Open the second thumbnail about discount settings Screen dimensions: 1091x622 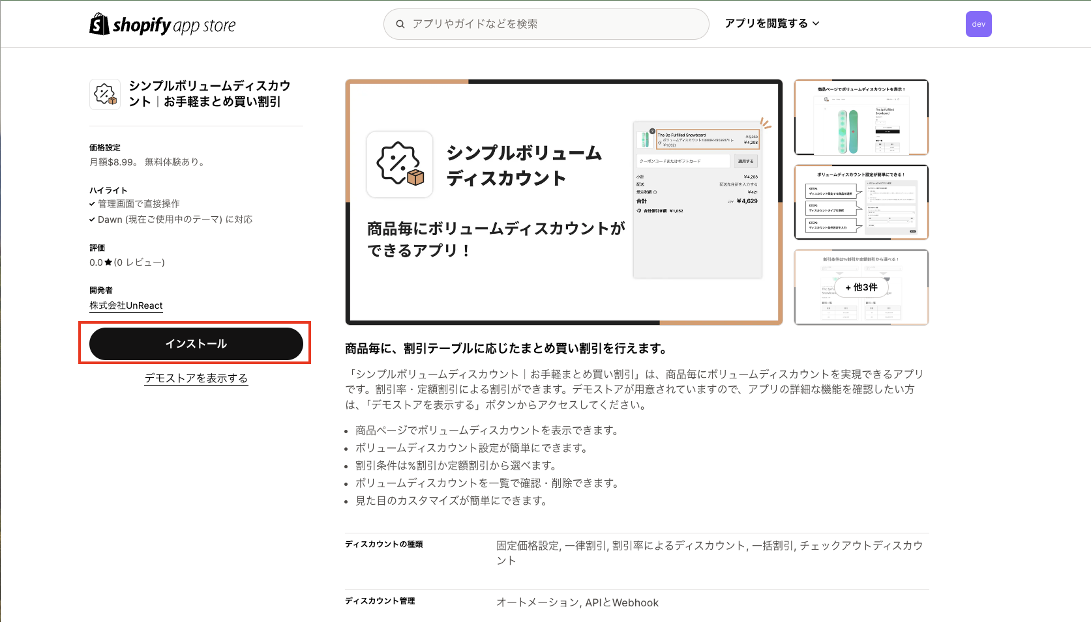click(861, 203)
